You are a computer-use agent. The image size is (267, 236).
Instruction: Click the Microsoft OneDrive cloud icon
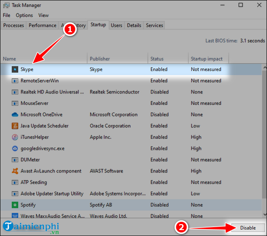[x=15, y=115]
